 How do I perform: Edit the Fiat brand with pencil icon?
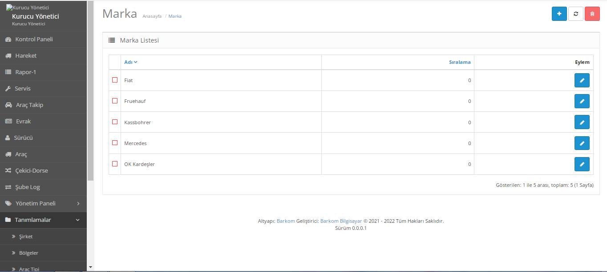point(582,80)
